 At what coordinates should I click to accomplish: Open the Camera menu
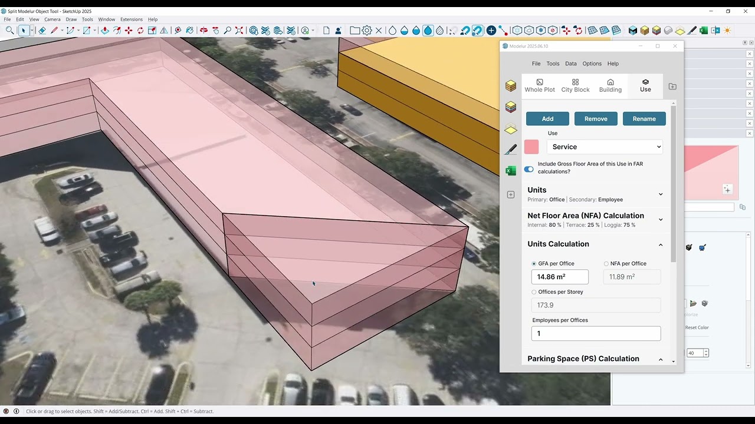(52, 19)
